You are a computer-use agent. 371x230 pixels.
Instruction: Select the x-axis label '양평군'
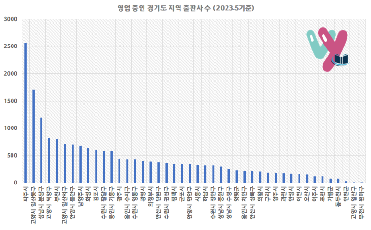237,194
